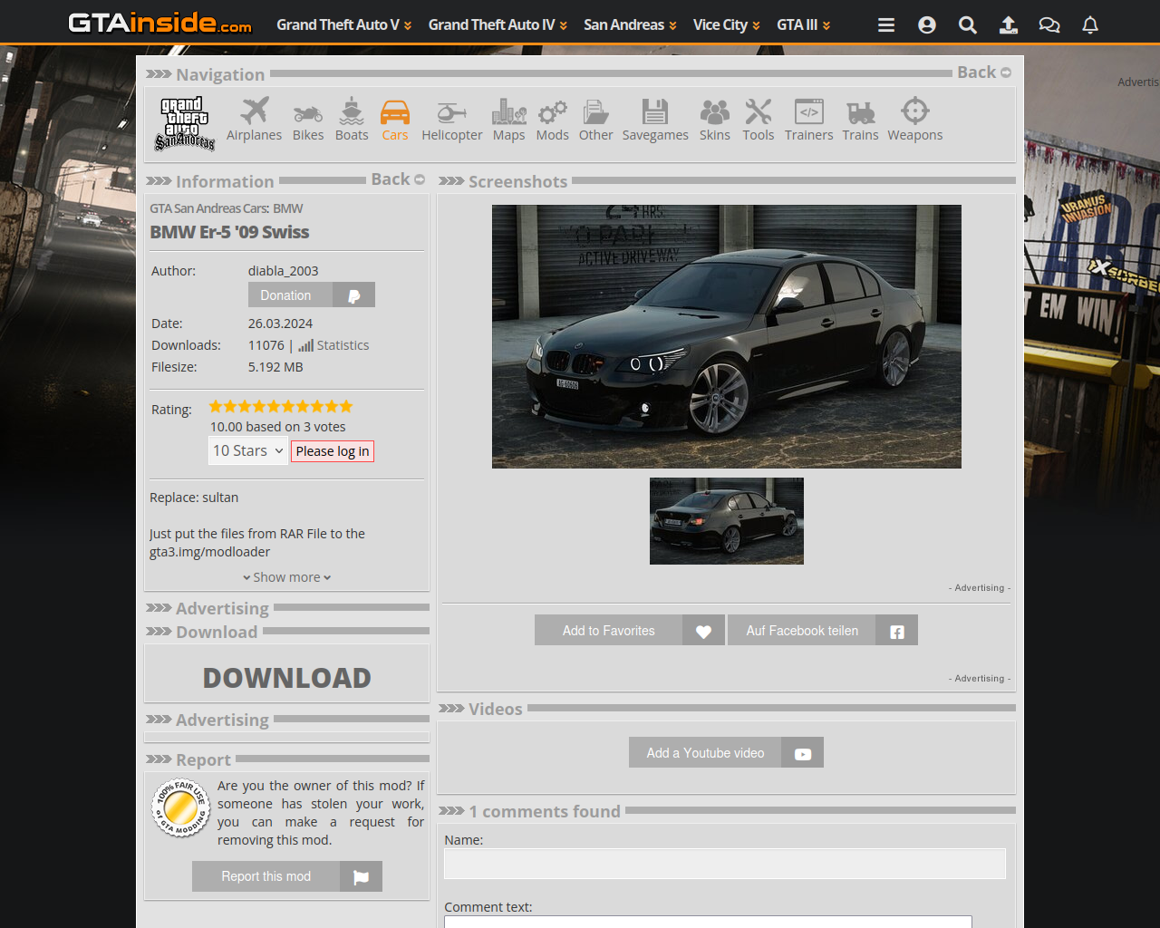Click the GTA San Andreas logo
The image size is (1160, 928).
pyautogui.click(x=185, y=123)
